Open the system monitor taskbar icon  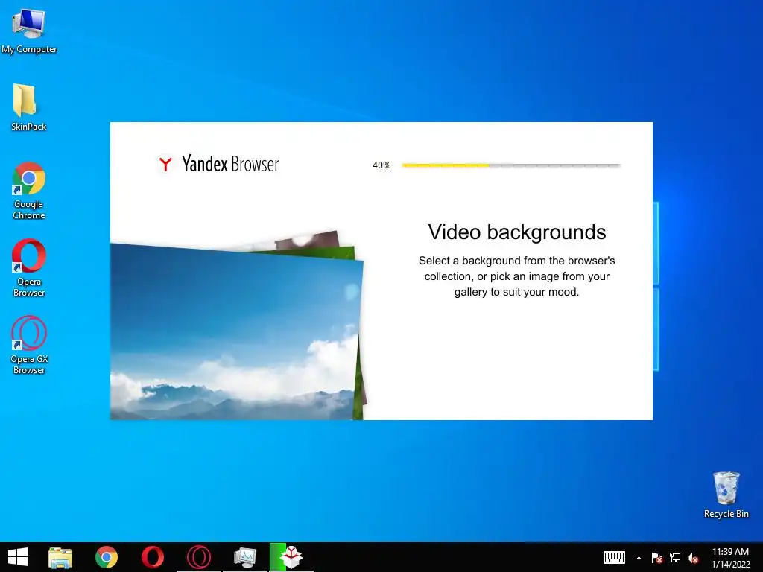[x=244, y=557]
